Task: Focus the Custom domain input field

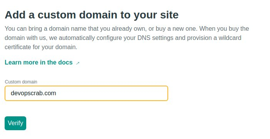Action: point(86,93)
